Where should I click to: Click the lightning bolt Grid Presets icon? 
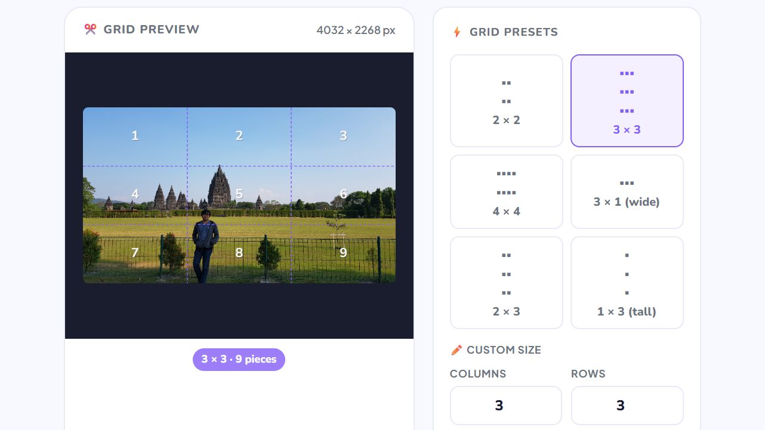(457, 32)
